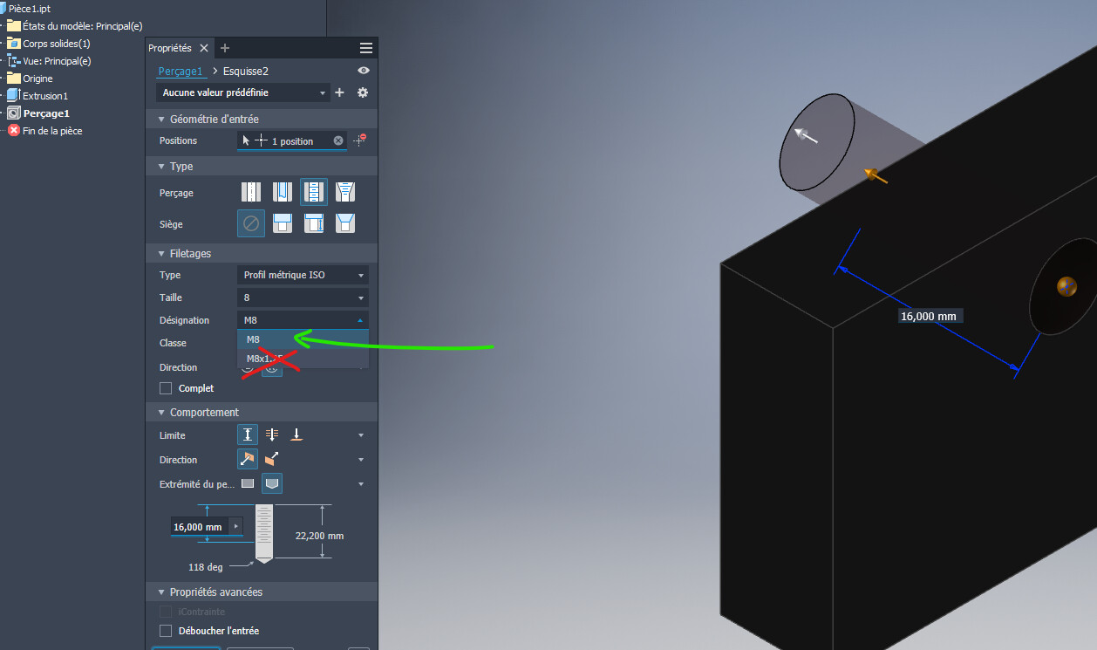1097x650 pixels.
Task: Collapse the Géométrie d'entrée section
Action: 161,119
